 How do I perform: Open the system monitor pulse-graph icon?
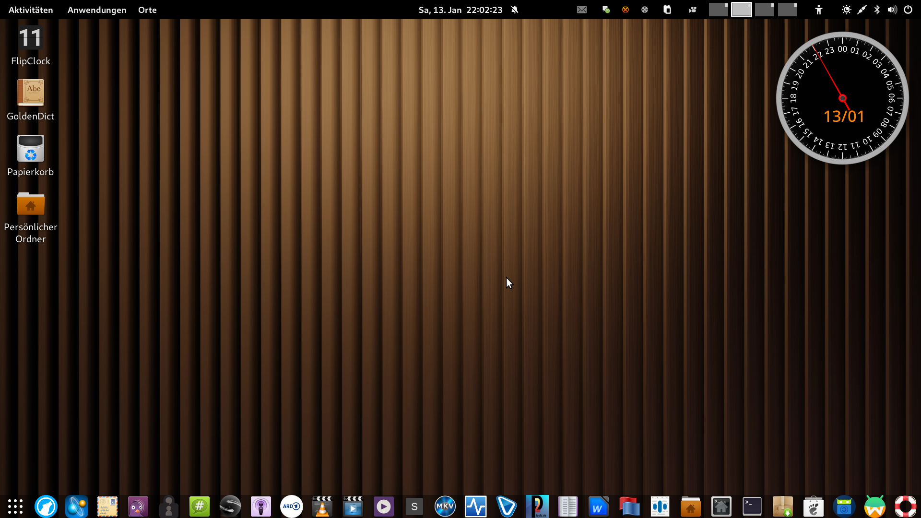click(475, 506)
